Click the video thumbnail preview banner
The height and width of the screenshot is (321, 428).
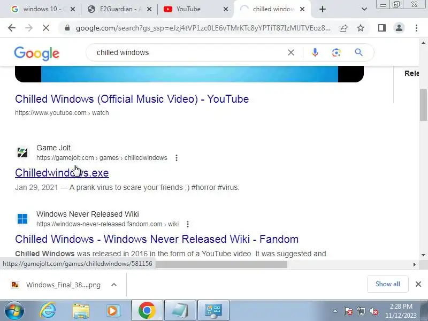pyautogui.click(x=189, y=74)
